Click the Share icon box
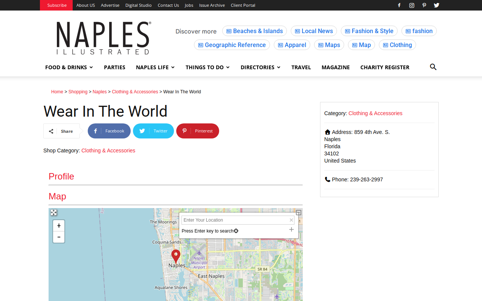 (x=61, y=131)
